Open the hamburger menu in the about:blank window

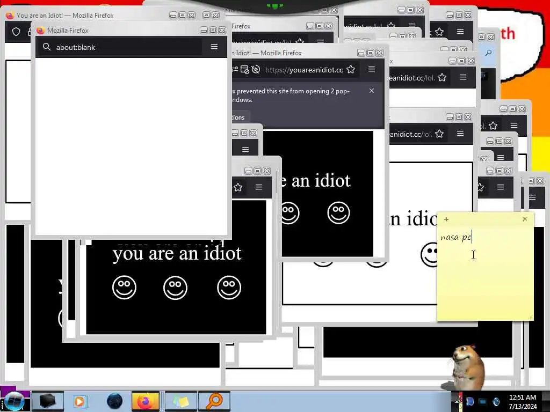[214, 47]
